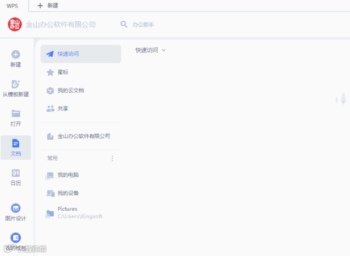Click the 快速访问 heading in main pane
This screenshot has width=350, height=256.
pos(147,50)
